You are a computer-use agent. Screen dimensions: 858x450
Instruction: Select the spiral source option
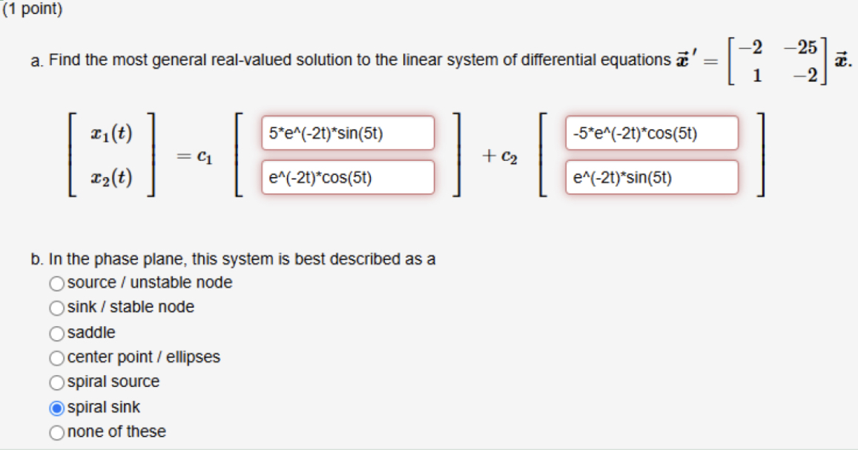(x=56, y=382)
